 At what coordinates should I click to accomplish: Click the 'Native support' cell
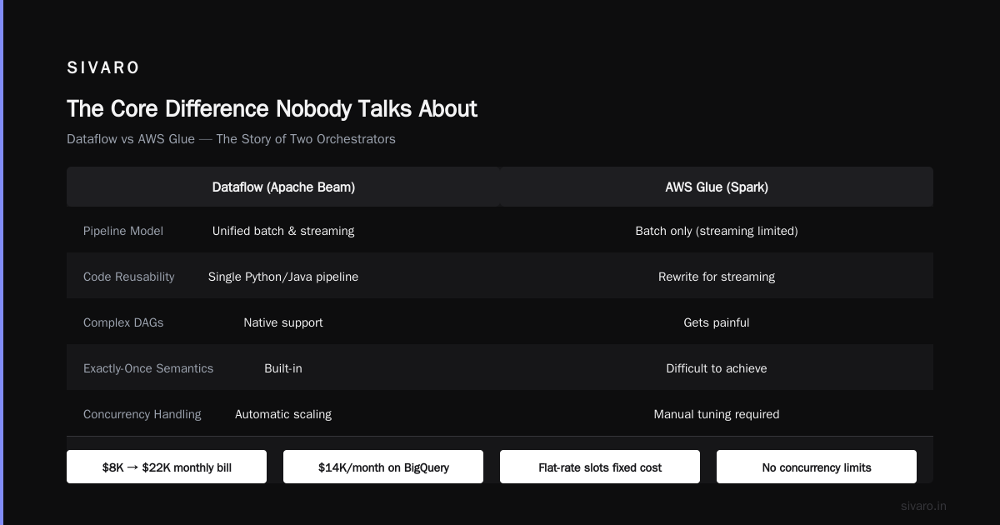click(x=283, y=322)
